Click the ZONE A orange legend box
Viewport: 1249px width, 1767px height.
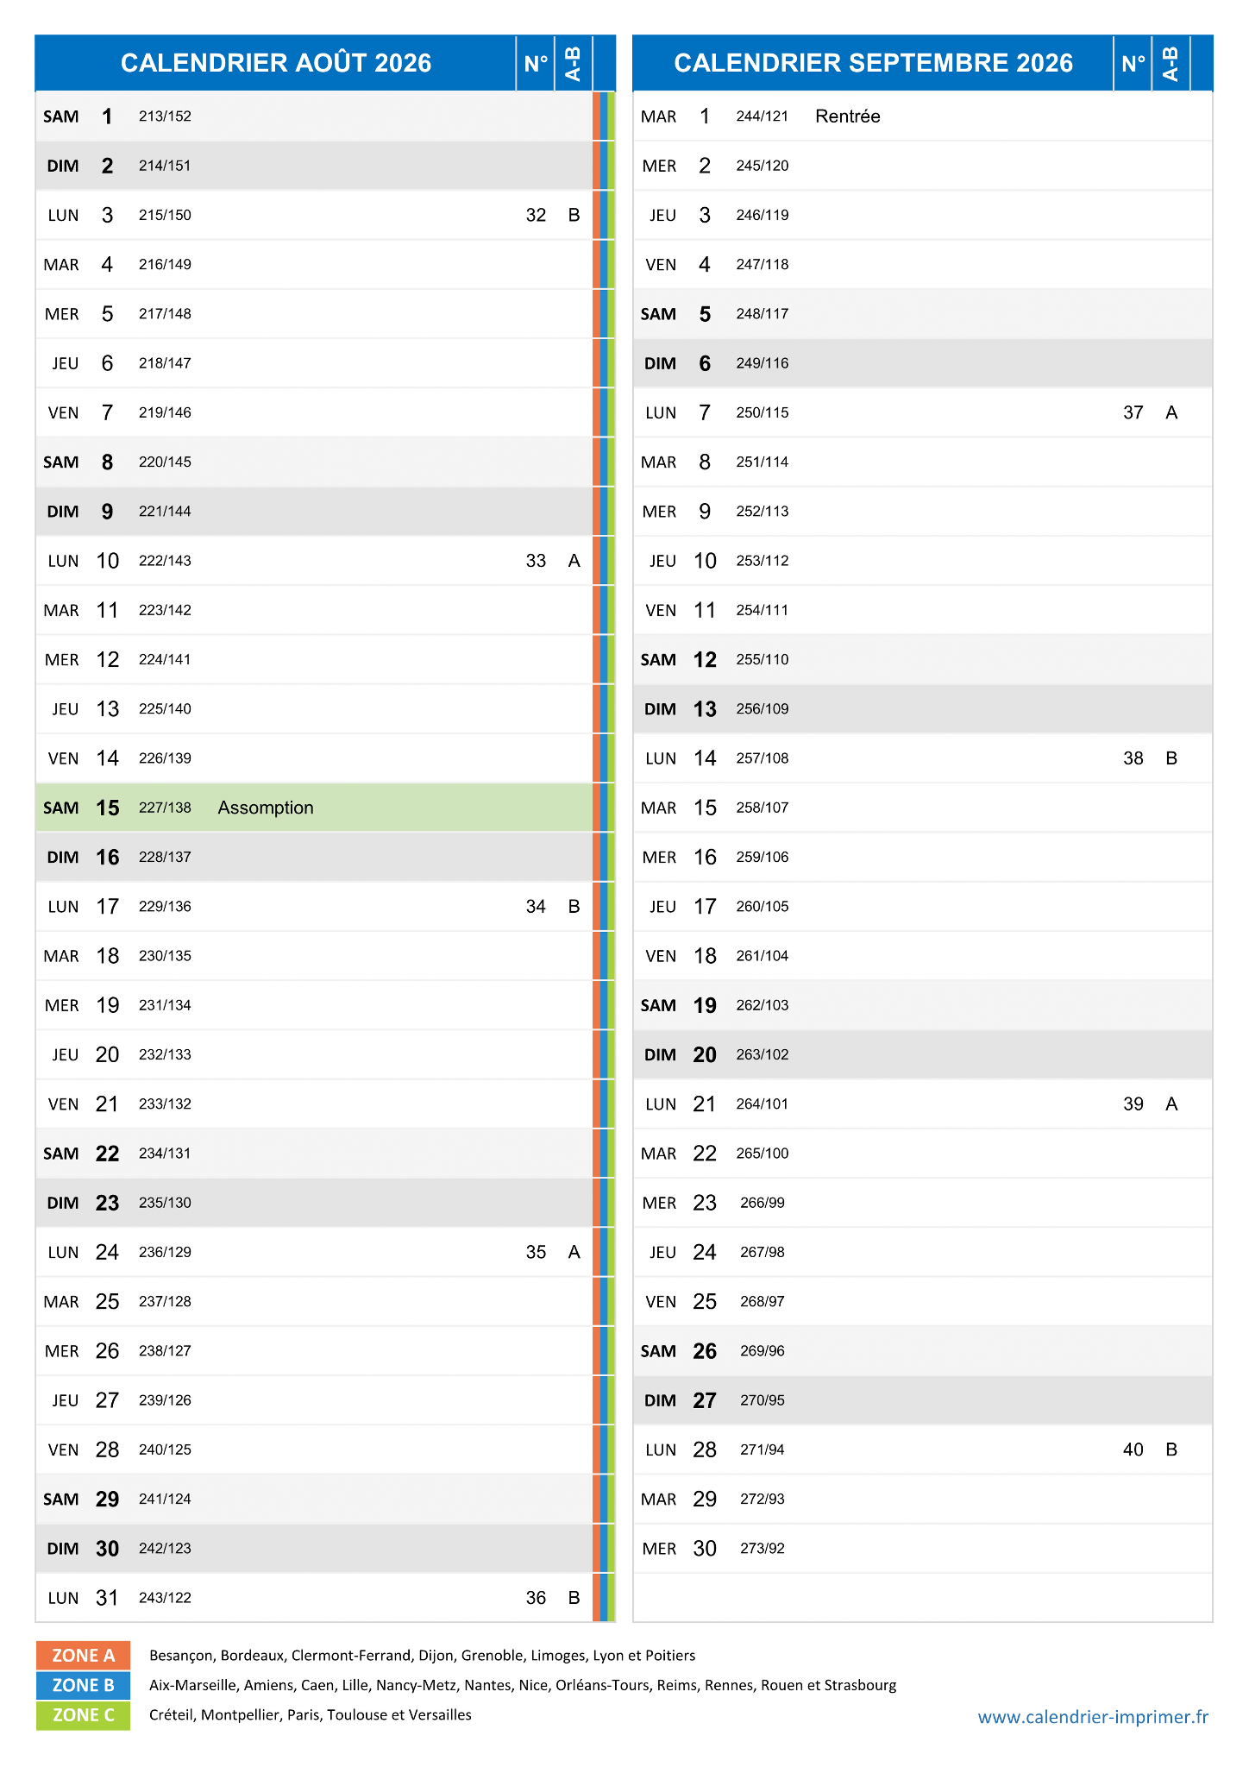click(83, 1655)
